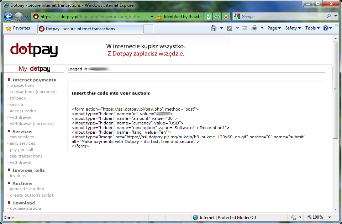The height and width of the screenshot is (224, 342).
Task: Click the Compatibility View icon
Action: (x=208, y=17)
